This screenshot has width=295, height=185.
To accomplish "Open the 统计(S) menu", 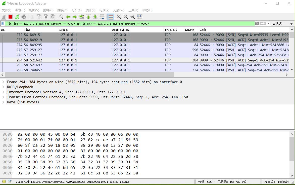I will pyautogui.click(x=90, y=10).
